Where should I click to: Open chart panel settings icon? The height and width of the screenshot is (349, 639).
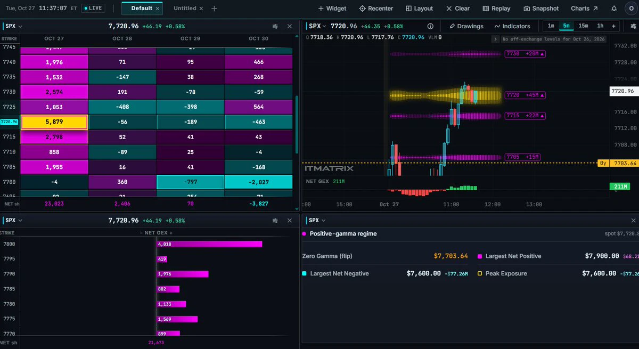pos(634,26)
